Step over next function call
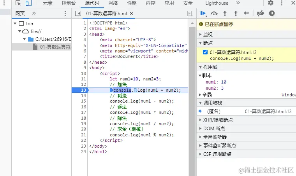 [x=214, y=13]
